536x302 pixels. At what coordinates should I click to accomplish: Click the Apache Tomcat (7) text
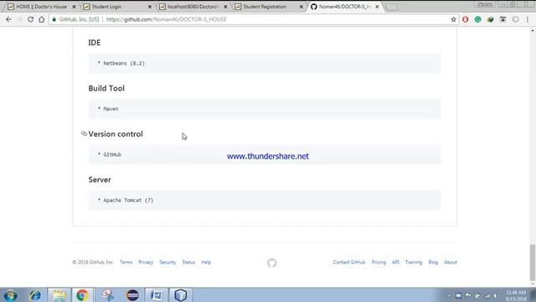[128, 200]
